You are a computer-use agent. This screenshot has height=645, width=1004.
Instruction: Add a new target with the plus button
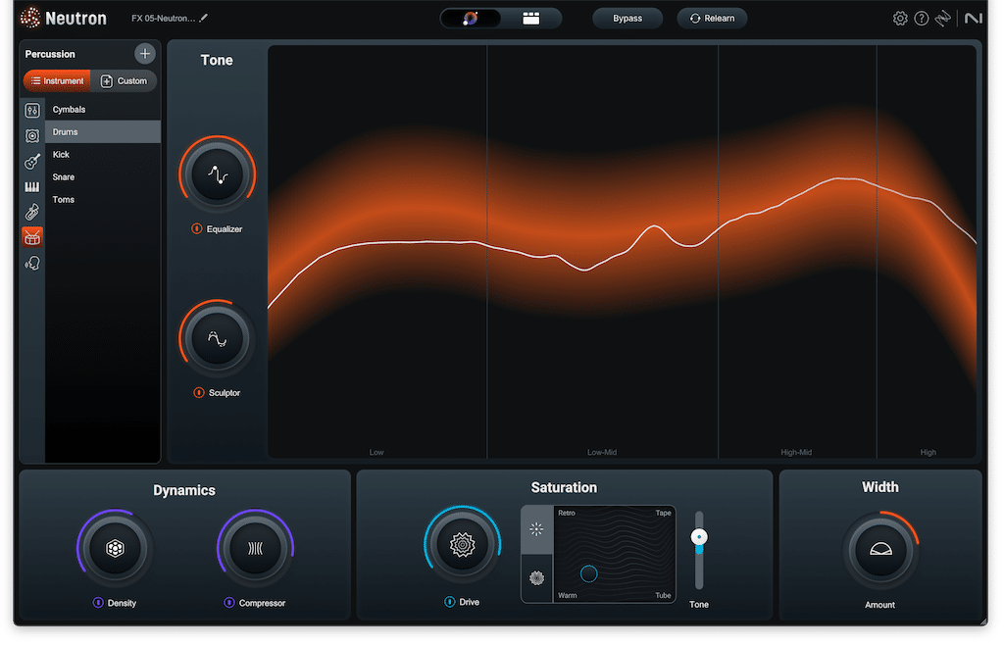145,54
